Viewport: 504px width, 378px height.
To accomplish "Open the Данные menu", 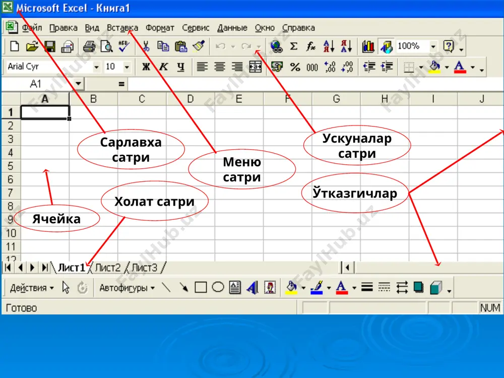I will click(232, 28).
